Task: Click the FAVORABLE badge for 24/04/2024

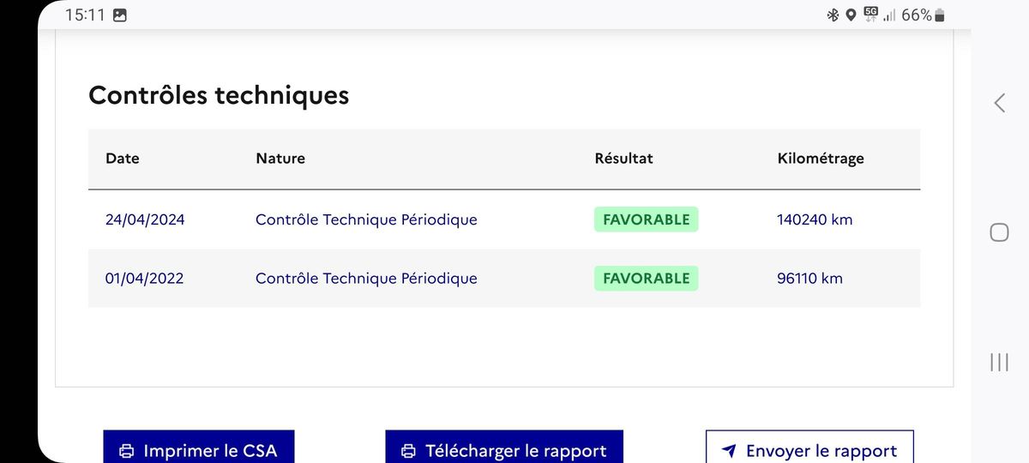Action: coord(647,219)
